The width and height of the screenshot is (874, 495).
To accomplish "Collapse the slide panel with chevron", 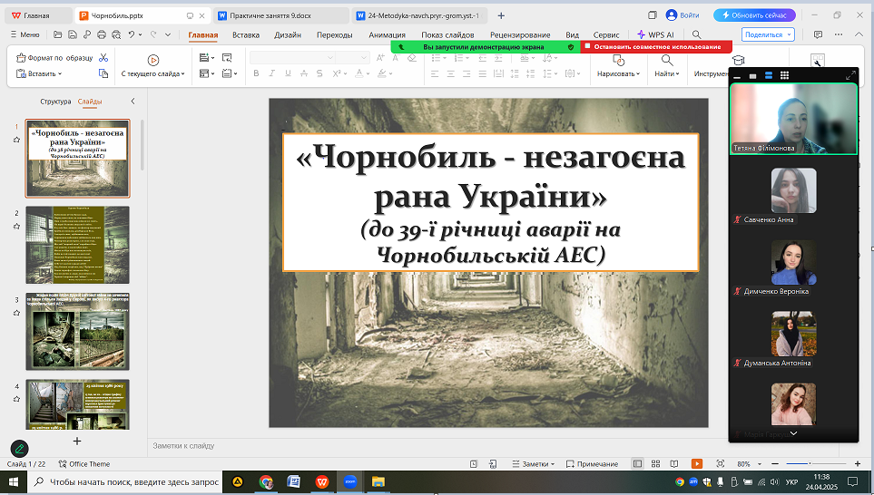I will tap(133, 101).
